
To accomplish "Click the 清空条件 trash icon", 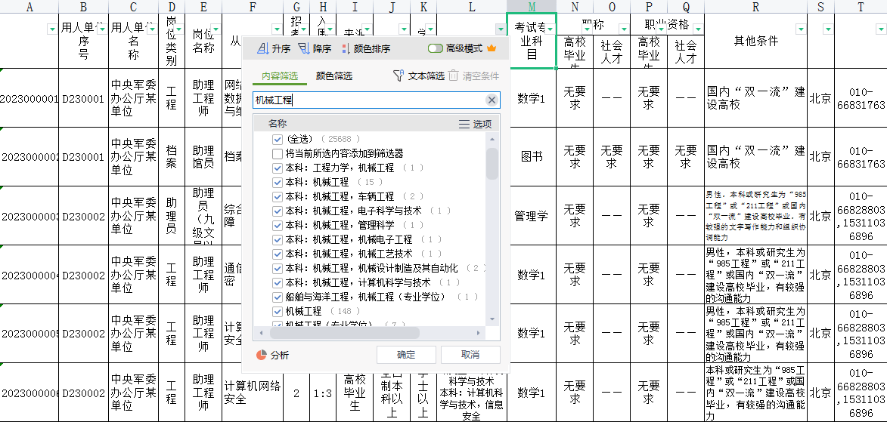I will pyautogui.click(x=453, y=75).
